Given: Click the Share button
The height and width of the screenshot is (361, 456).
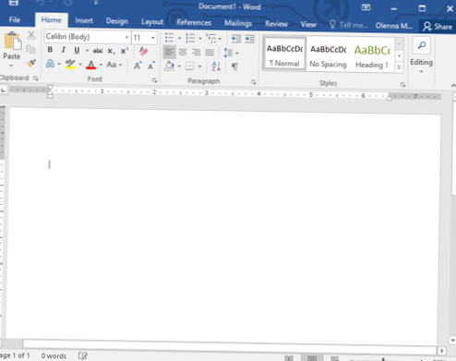Looking at the screenshot, I should (438, 27).
